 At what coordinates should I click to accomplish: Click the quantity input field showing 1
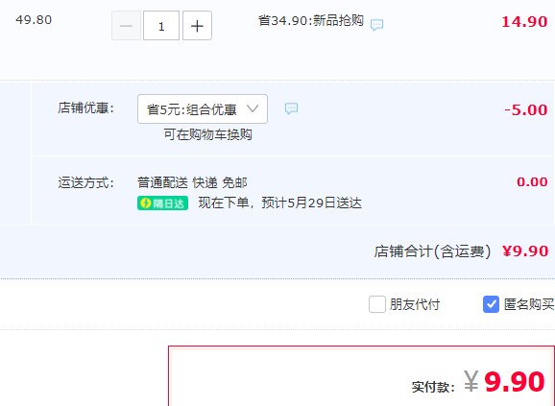coord(161,26)
